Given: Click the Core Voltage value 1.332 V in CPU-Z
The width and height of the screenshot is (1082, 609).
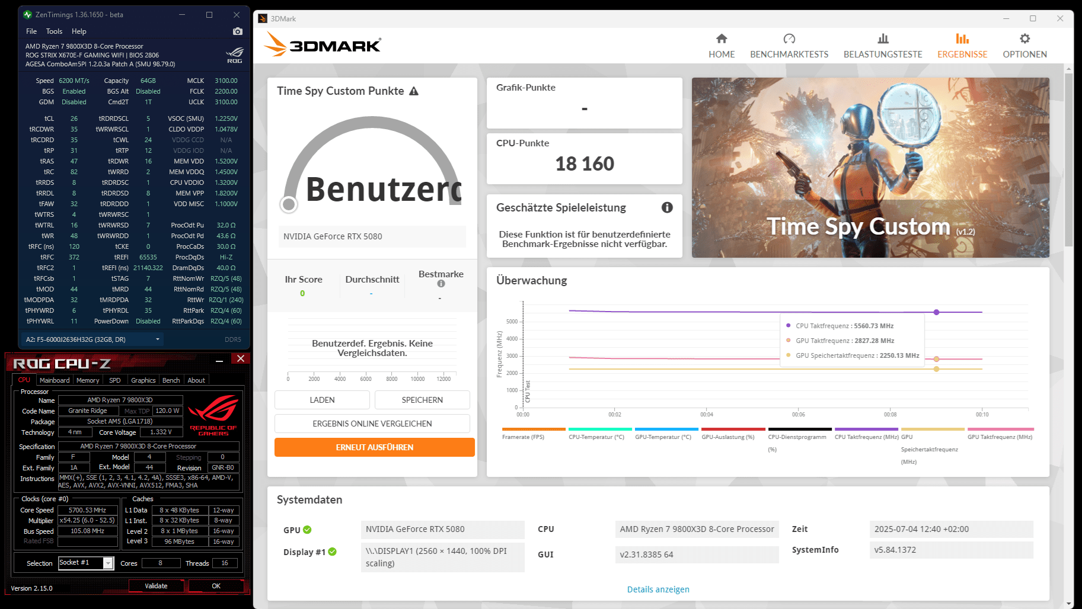Looking at the screenshot, I should click(x=161, y=432).
